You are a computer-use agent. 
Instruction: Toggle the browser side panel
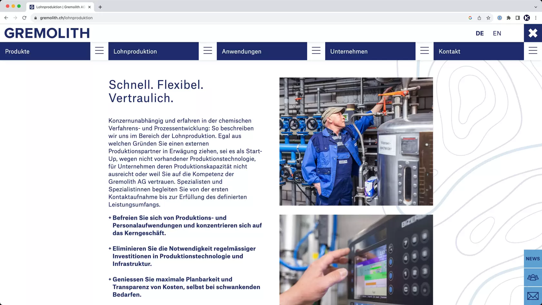coord(517,18)
